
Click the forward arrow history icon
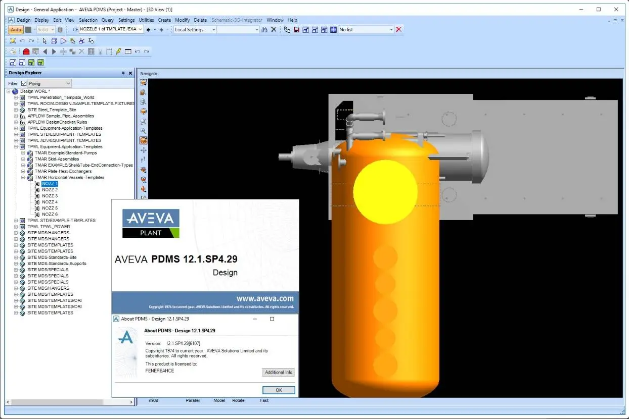pos(161,30)
